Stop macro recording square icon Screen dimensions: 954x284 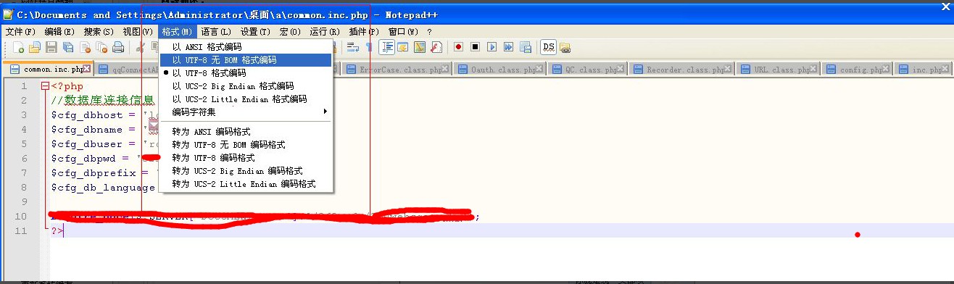point(475,47)
